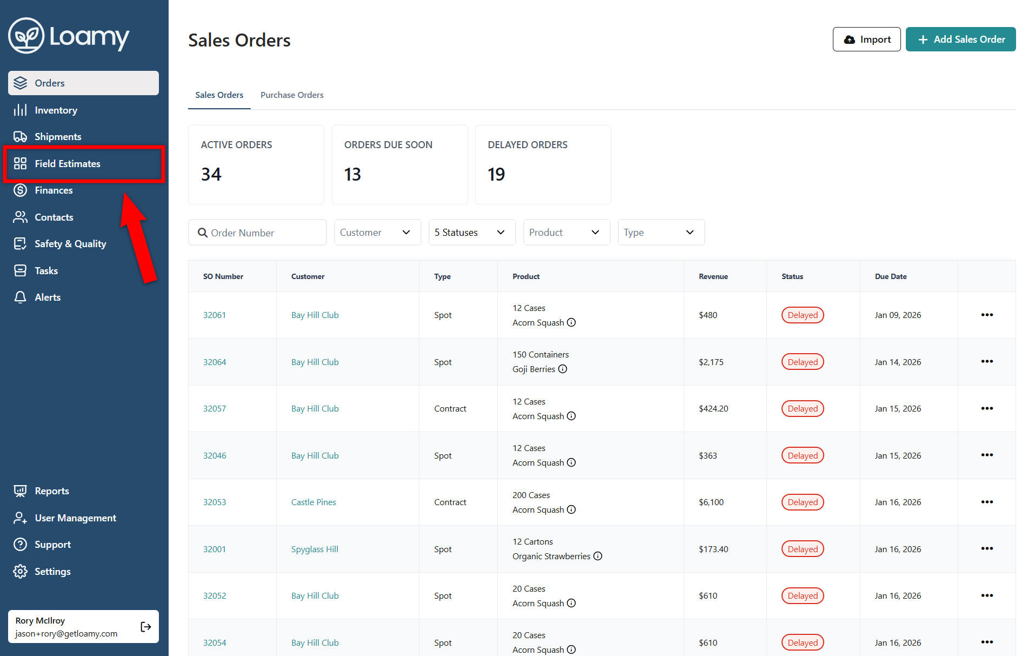Click the Add Sales Order button

pos(960,39)
